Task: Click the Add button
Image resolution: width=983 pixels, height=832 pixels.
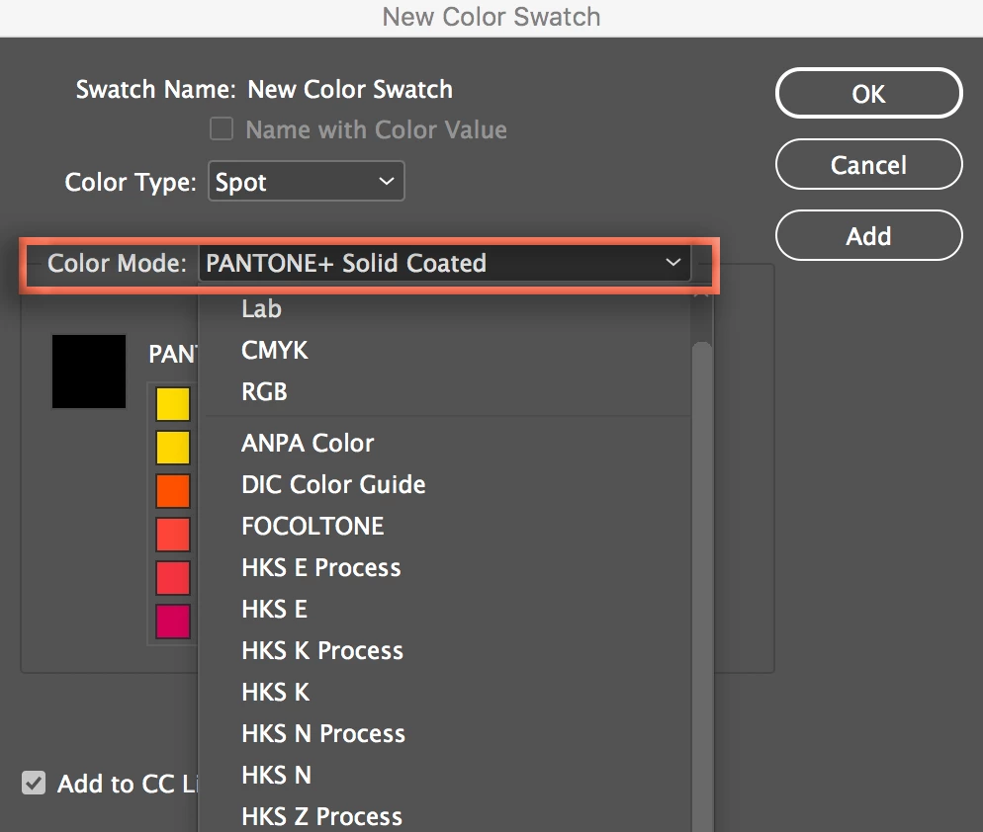Action: (x=868, y=235)
